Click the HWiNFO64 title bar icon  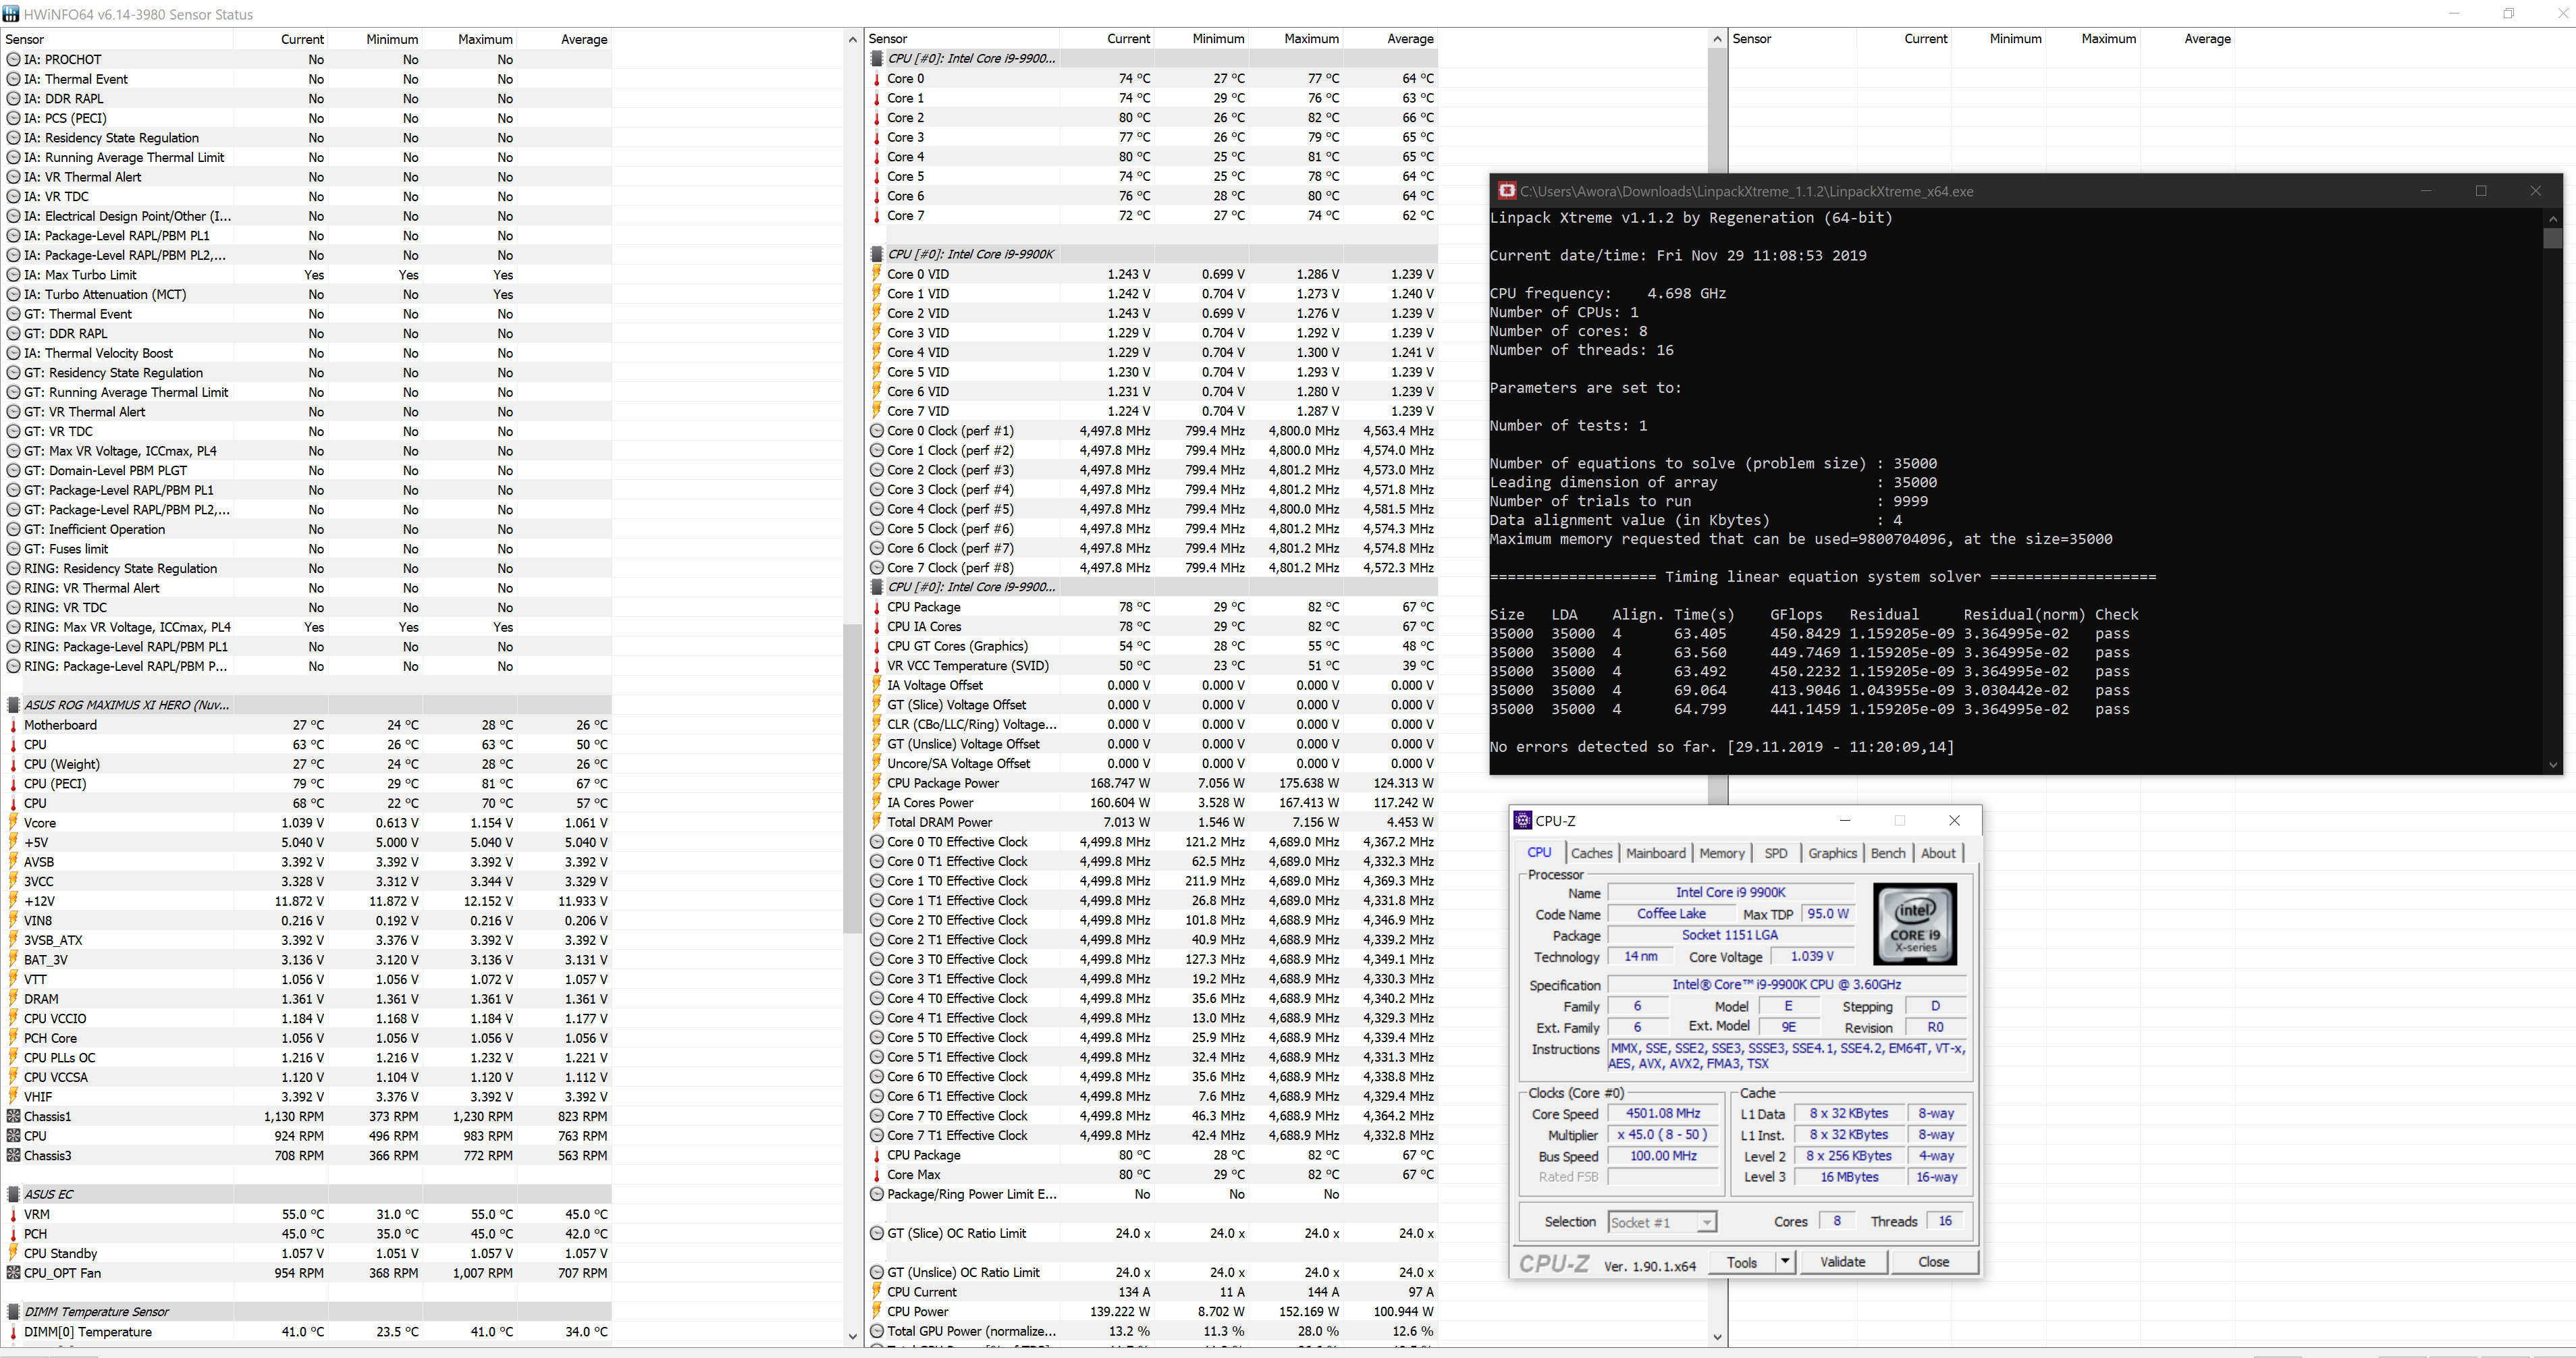[x=11, y=14]
